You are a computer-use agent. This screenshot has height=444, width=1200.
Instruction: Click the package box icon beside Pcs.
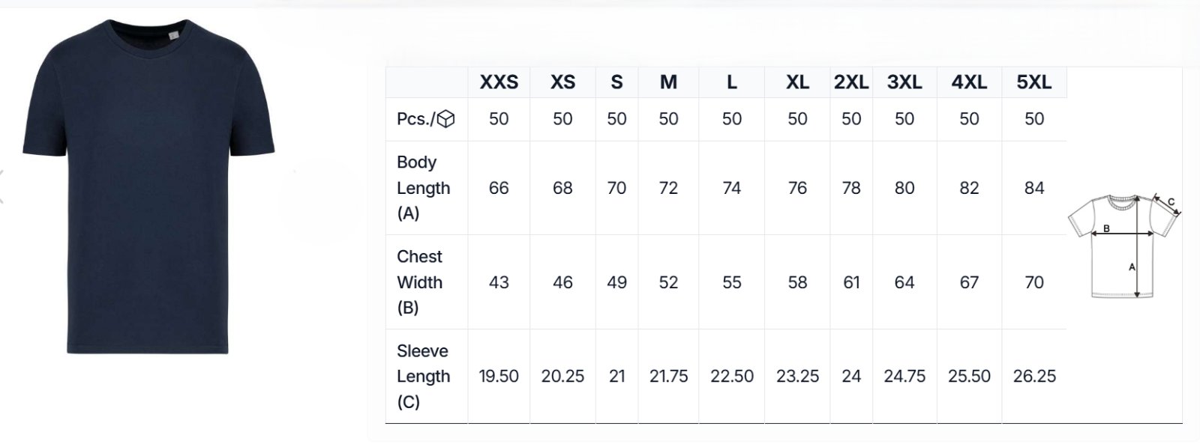pos(445,119)
